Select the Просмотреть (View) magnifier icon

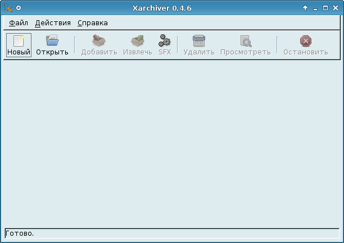tap(245, 41)
